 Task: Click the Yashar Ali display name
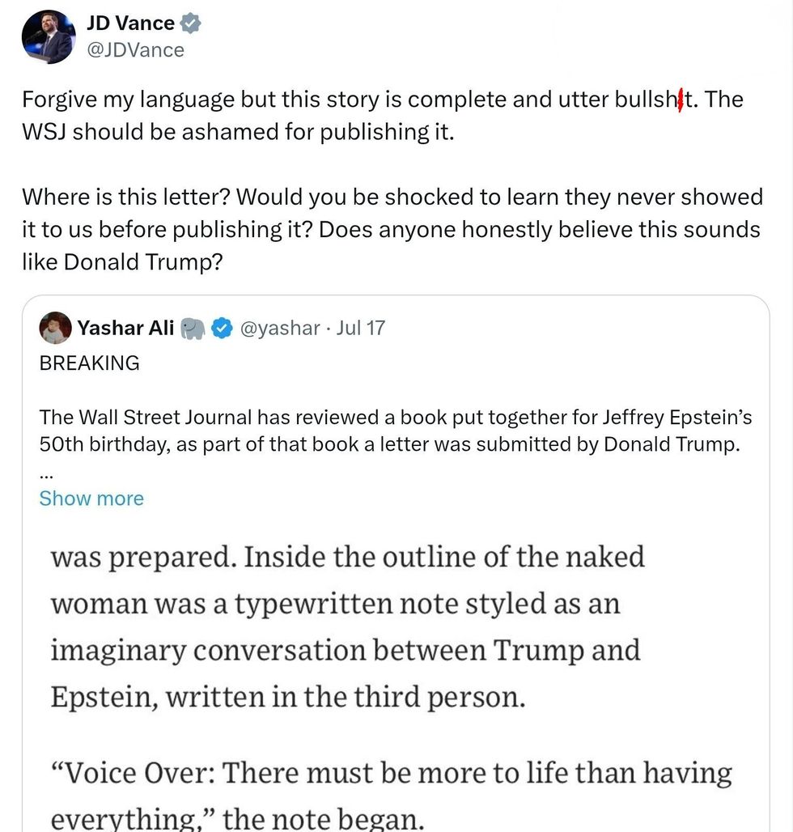coord(125,328)
